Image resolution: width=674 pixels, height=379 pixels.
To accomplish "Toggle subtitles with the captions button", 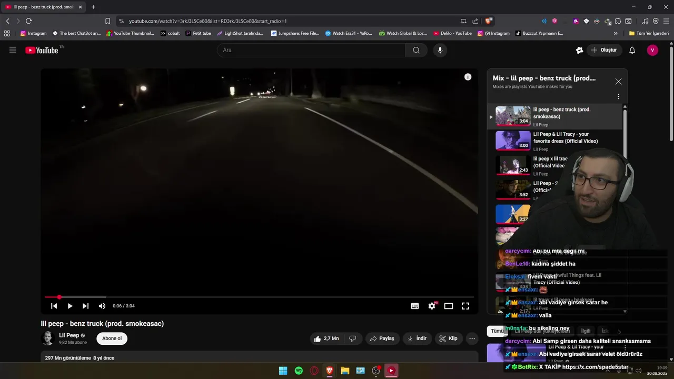I will point(415,306).
